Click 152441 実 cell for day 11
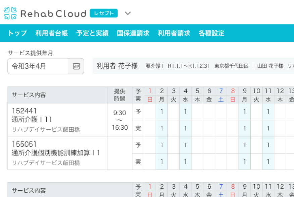The image size is (294, 197). coord(268,128)
